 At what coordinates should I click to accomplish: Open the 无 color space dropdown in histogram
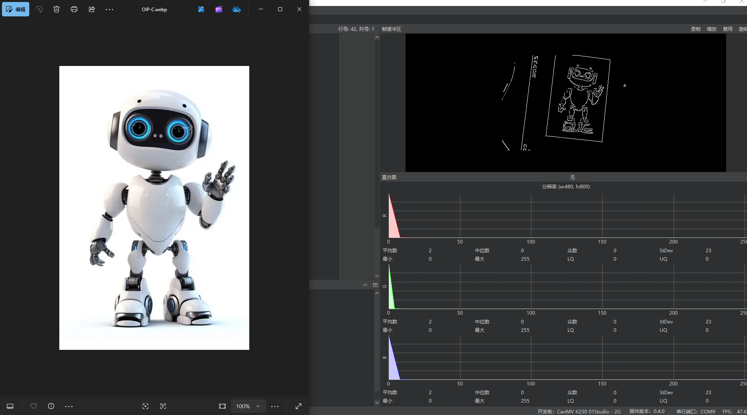[573, 178]
